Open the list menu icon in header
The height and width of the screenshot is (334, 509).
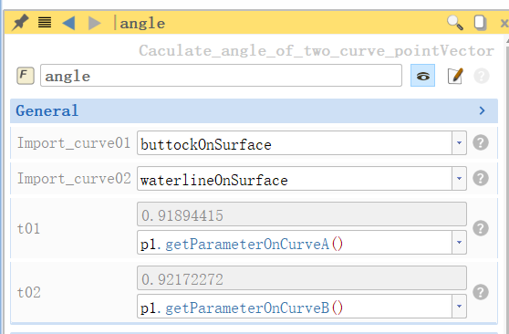45,23
